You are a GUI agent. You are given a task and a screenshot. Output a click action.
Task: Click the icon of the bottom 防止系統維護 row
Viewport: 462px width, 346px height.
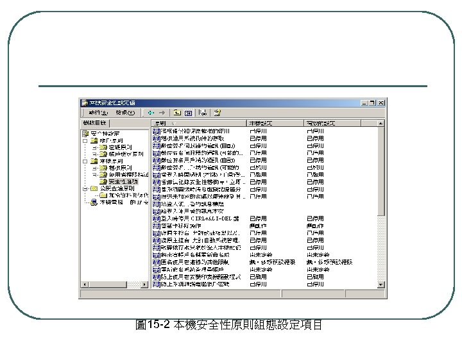click(x=157, y=284)
